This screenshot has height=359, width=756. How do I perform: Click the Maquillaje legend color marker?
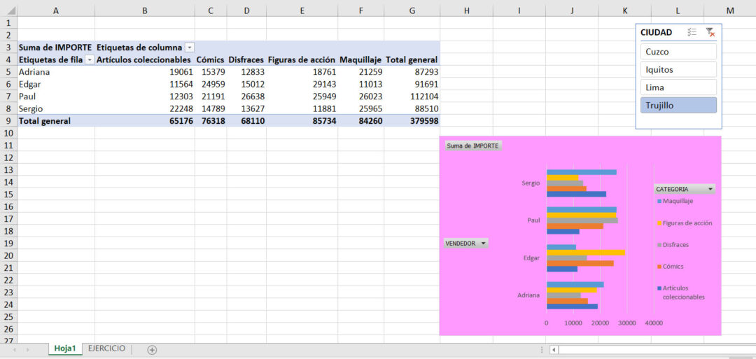tap(659, 201)
